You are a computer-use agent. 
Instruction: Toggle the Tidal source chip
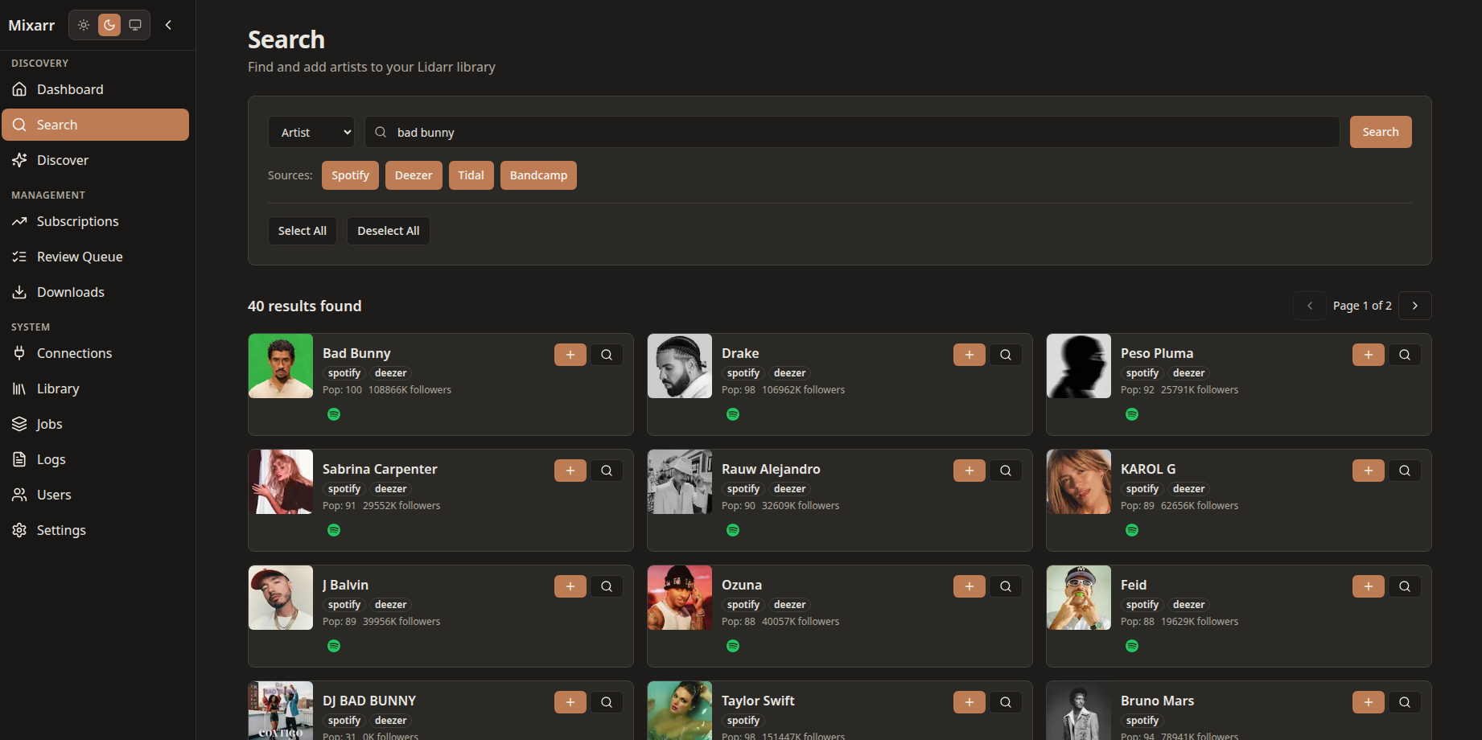471,175
